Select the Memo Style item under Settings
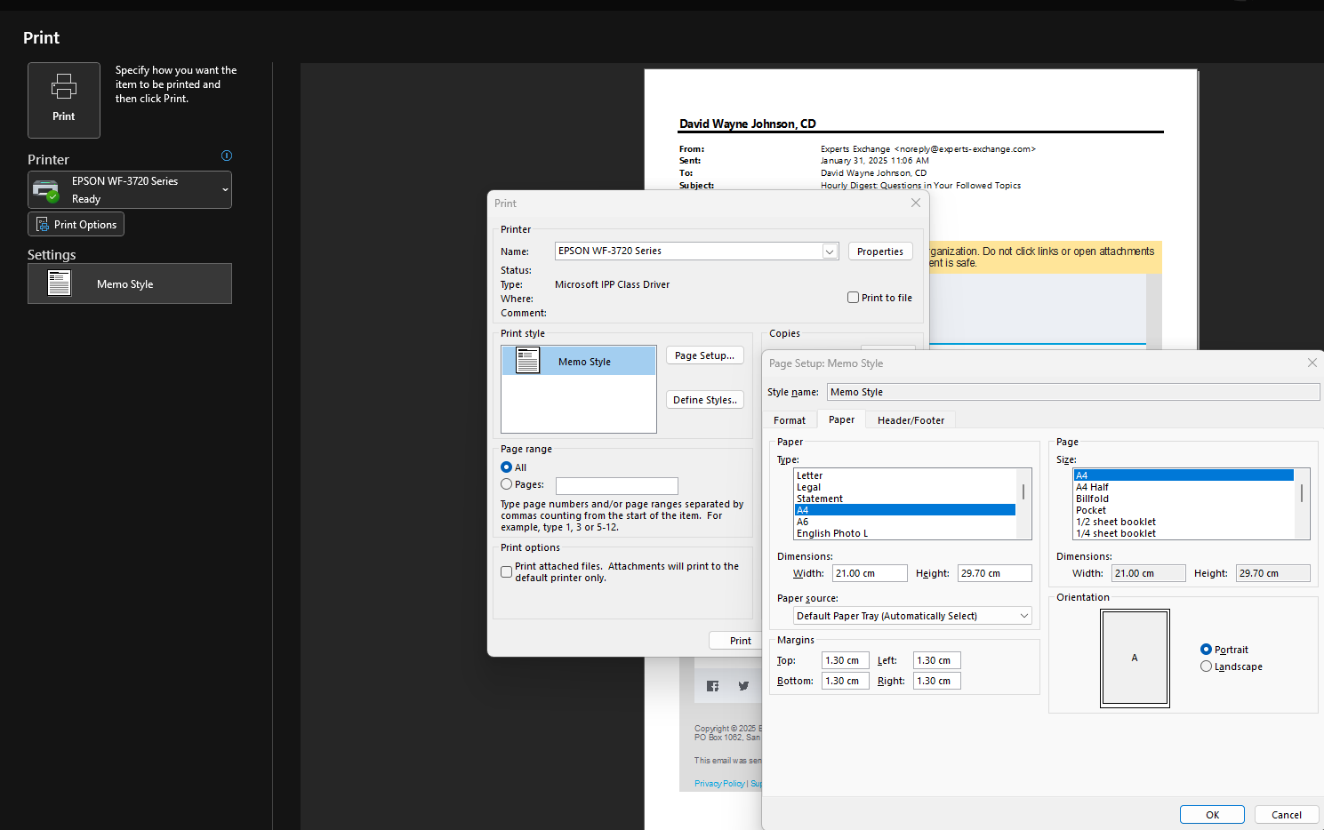Image resolution: width=1324 pixels, height=830 pixels. pyautogui.click(x=129, y=283)
